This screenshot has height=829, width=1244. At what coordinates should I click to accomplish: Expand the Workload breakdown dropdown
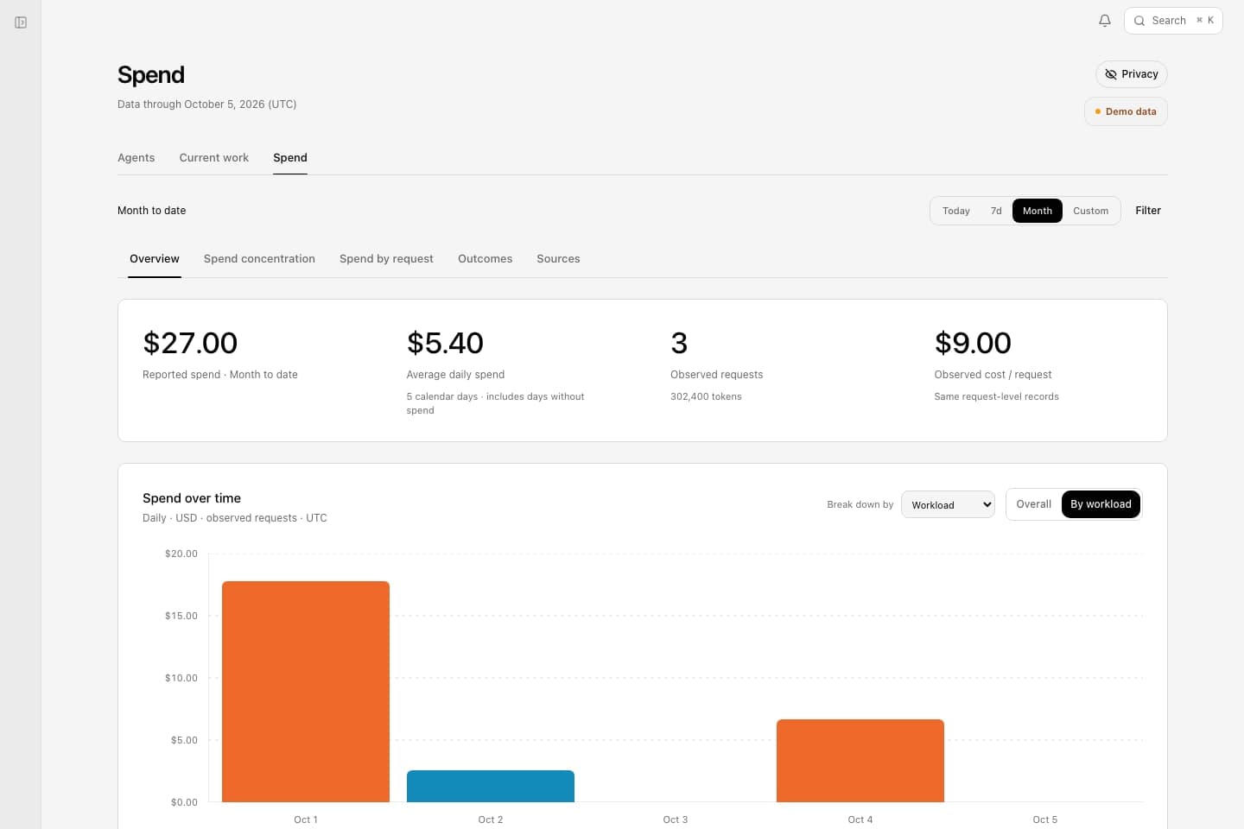(x=948, y=504)
